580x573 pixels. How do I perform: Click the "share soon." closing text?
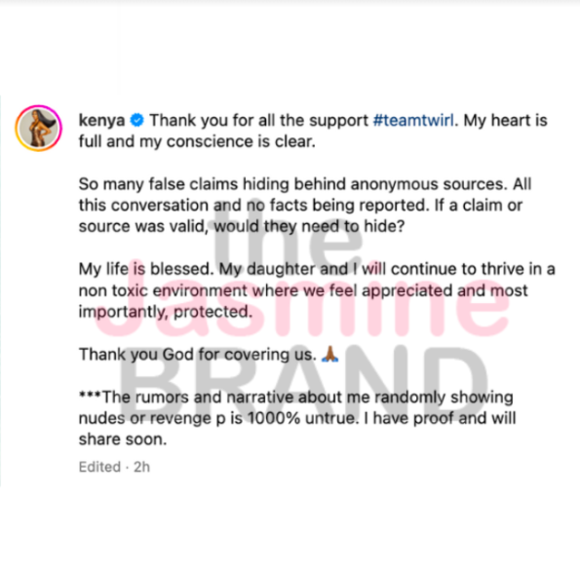coord(123,439)
